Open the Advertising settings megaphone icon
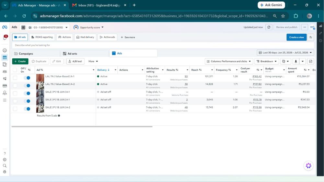Screen dimensions: 324x182 coord(5,78)
